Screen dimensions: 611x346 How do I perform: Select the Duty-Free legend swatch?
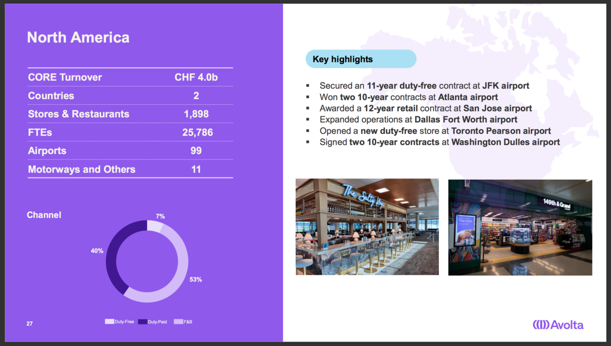point(109,322)
